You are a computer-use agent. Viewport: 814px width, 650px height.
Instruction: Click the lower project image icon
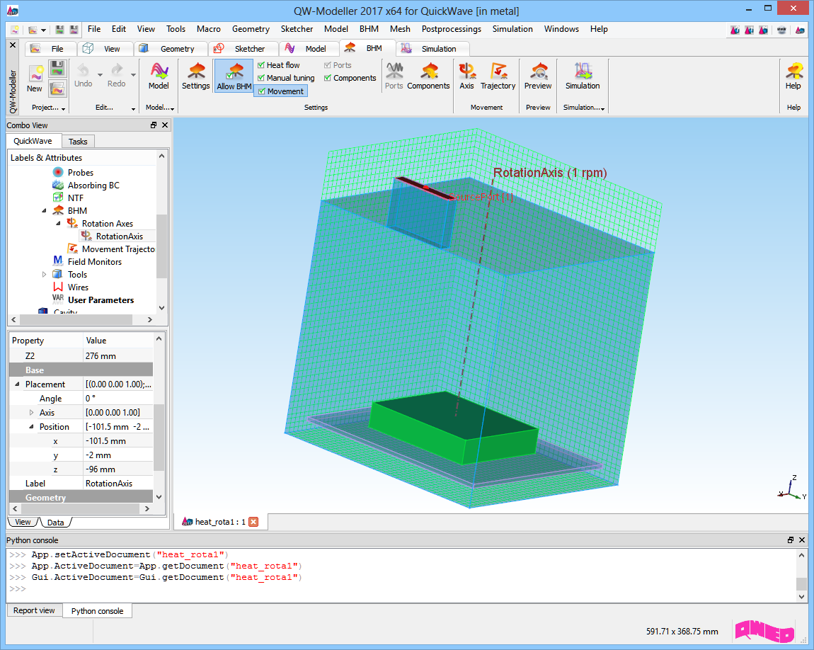[57, 89]
